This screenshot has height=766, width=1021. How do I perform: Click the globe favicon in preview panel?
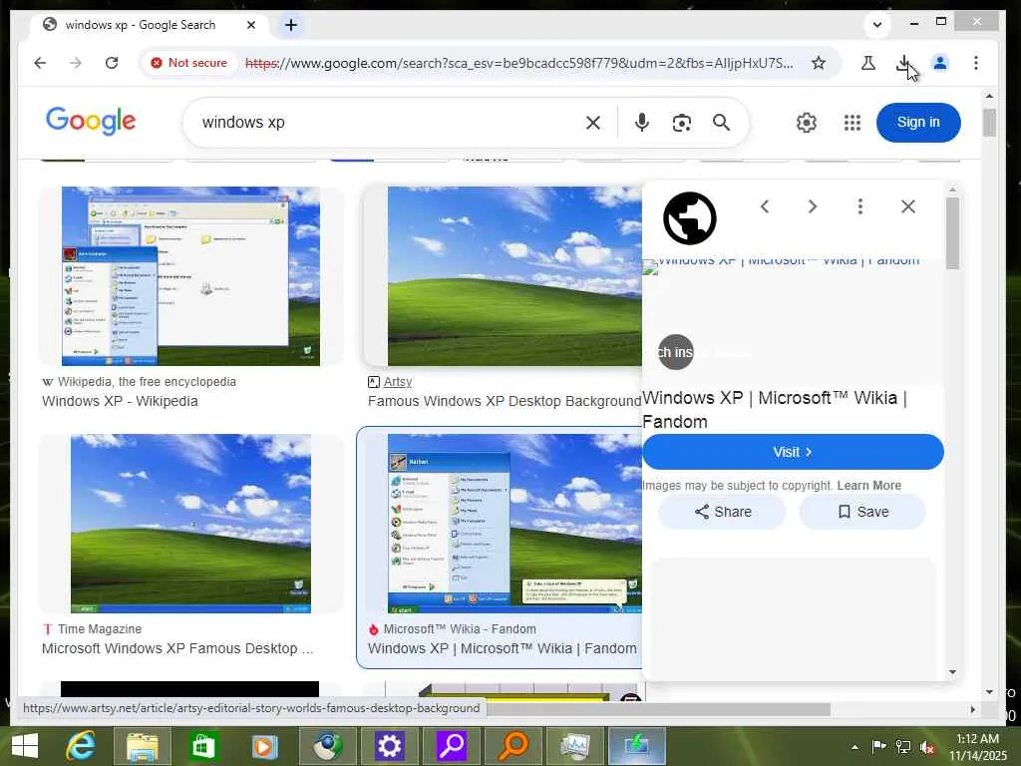[x=690, y=218]
